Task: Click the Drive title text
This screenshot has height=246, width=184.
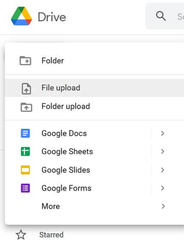Action: point(52,17)
